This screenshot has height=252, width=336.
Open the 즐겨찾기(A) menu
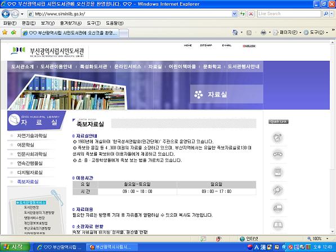click(71, 23)
